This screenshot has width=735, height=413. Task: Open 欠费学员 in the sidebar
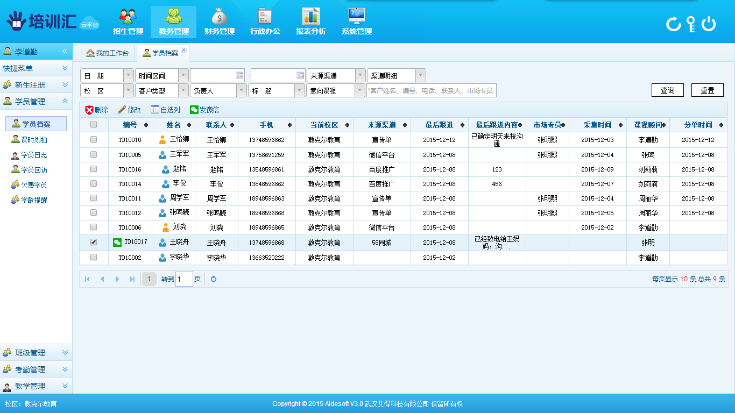(30, 185)
